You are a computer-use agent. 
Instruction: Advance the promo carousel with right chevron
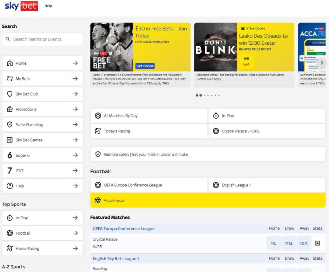(x=322, y=63)
